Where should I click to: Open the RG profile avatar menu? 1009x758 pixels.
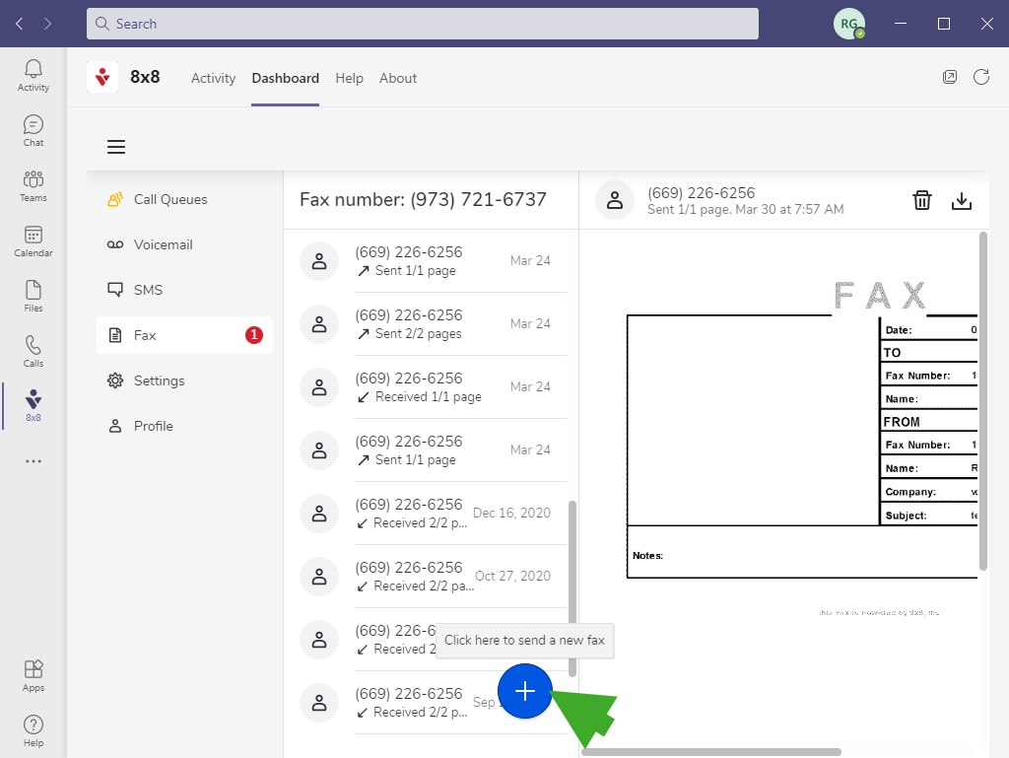click(x=848, y=24)
